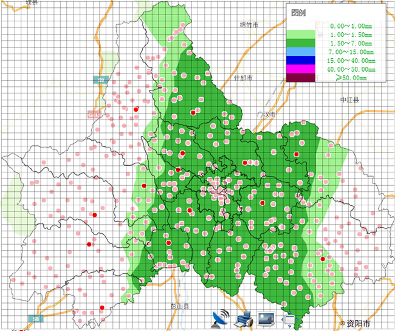This screenshot has width=395, height=331.
Task: Select the 广汉市 place label
Action: pyautogui.click(x=266, y=115)
